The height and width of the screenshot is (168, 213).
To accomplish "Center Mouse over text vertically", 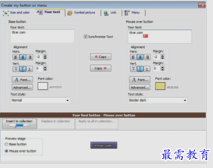I will (140, 69).
